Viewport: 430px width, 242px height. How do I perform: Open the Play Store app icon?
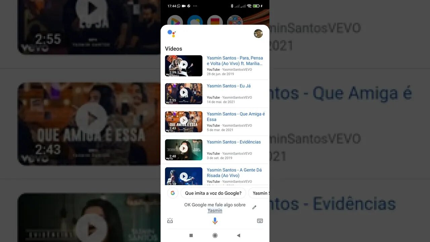click(x=175, y=21)
